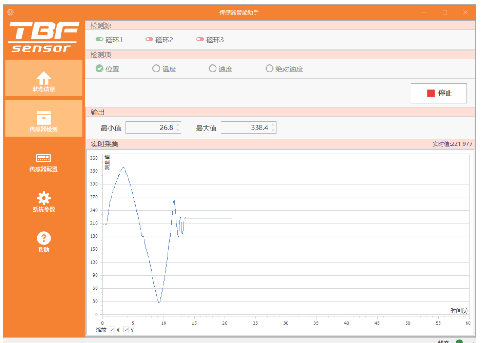Image resolution: width=483 pixels, height=343 pixels.
Task: Click the home icon for 状态信息
Action: 44,77
